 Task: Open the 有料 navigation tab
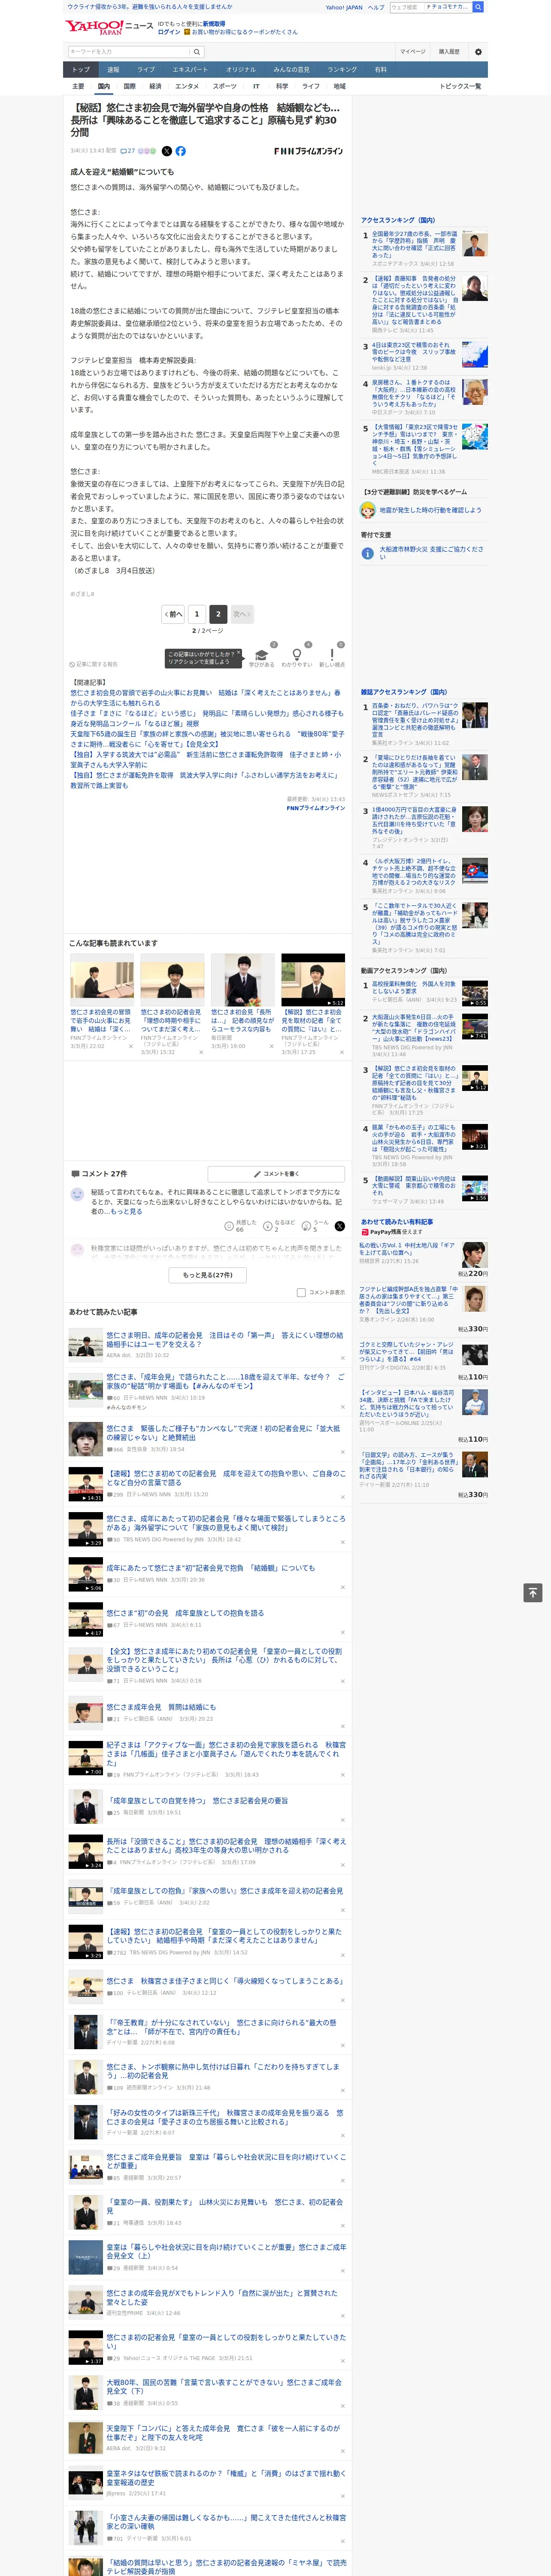380,69
